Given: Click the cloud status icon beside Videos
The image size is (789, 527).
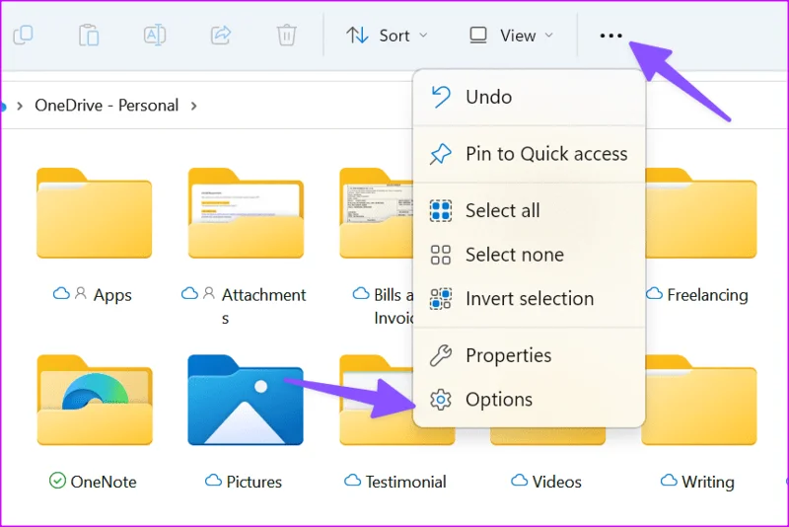Looking at the screenshot, I should 520,481.
